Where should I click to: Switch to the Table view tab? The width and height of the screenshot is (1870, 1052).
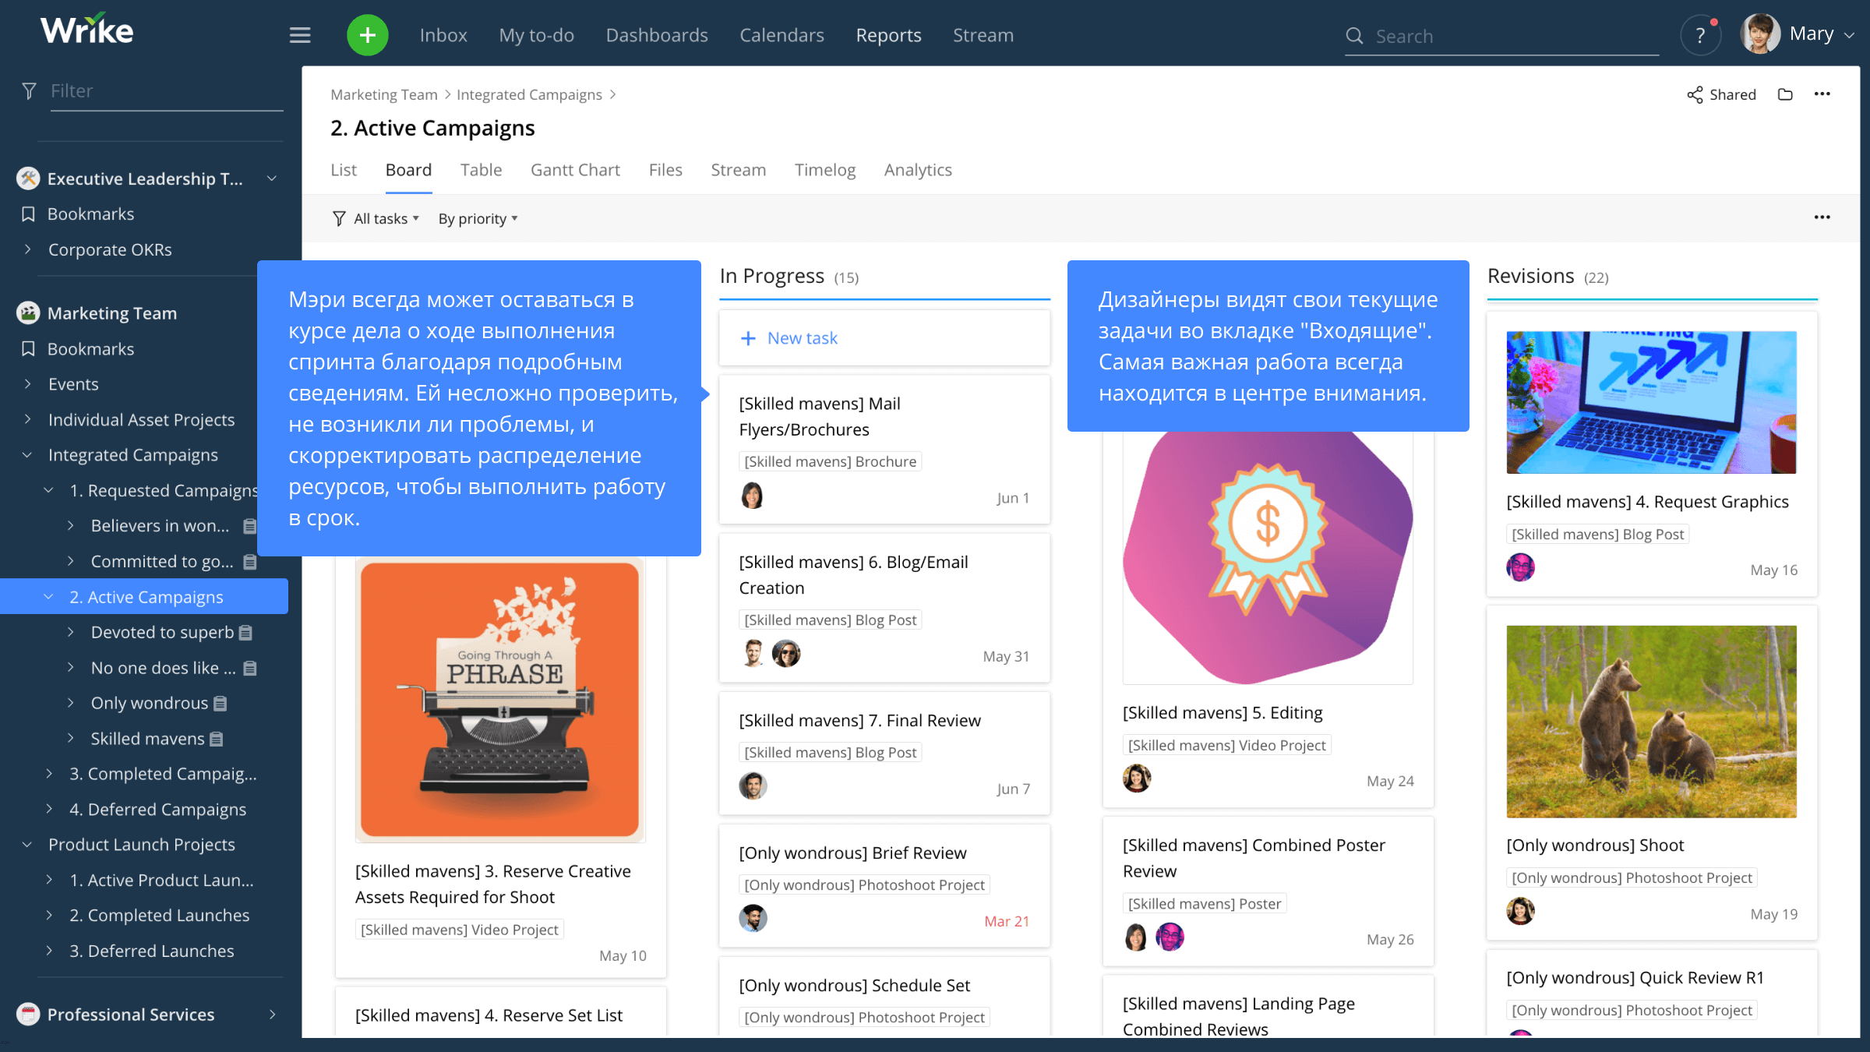tap(481, 170)
